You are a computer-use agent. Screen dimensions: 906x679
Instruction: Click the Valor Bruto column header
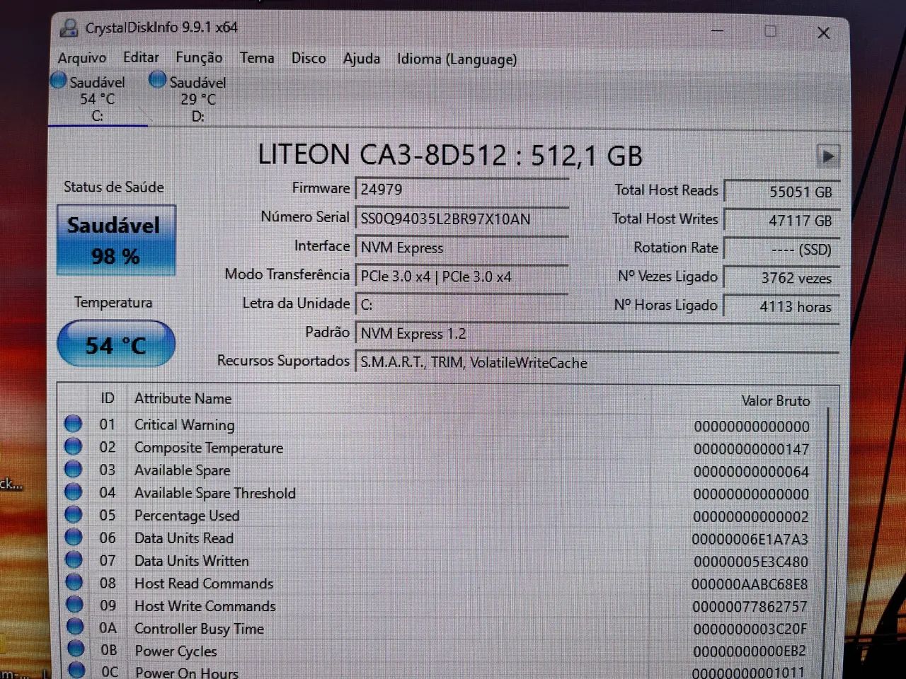tap(776, 401)
